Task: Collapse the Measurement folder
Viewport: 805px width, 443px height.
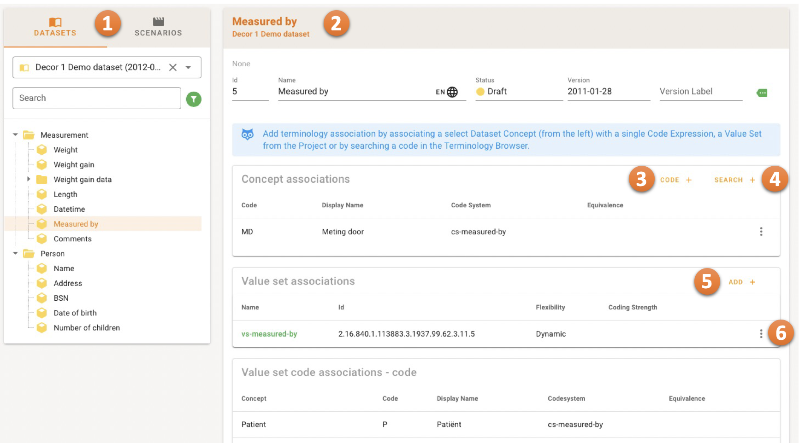Action: click(15, 135)
